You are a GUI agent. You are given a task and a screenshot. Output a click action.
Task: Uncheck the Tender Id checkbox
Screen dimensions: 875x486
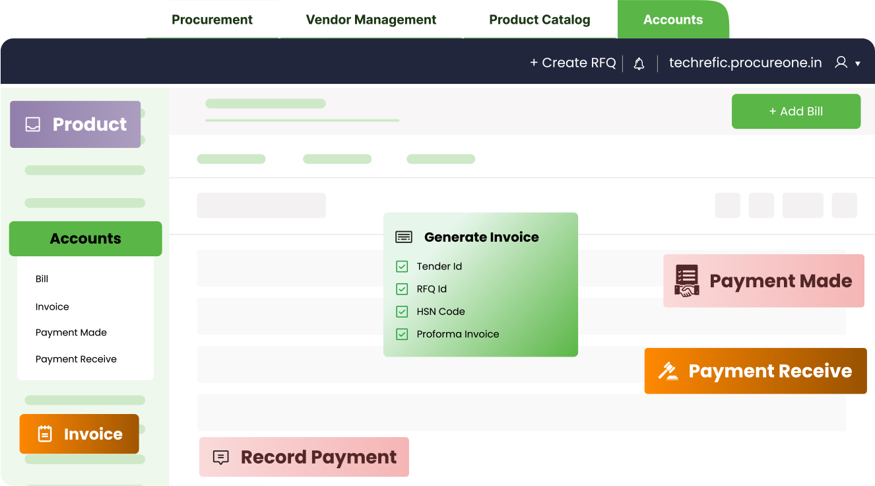402,267
